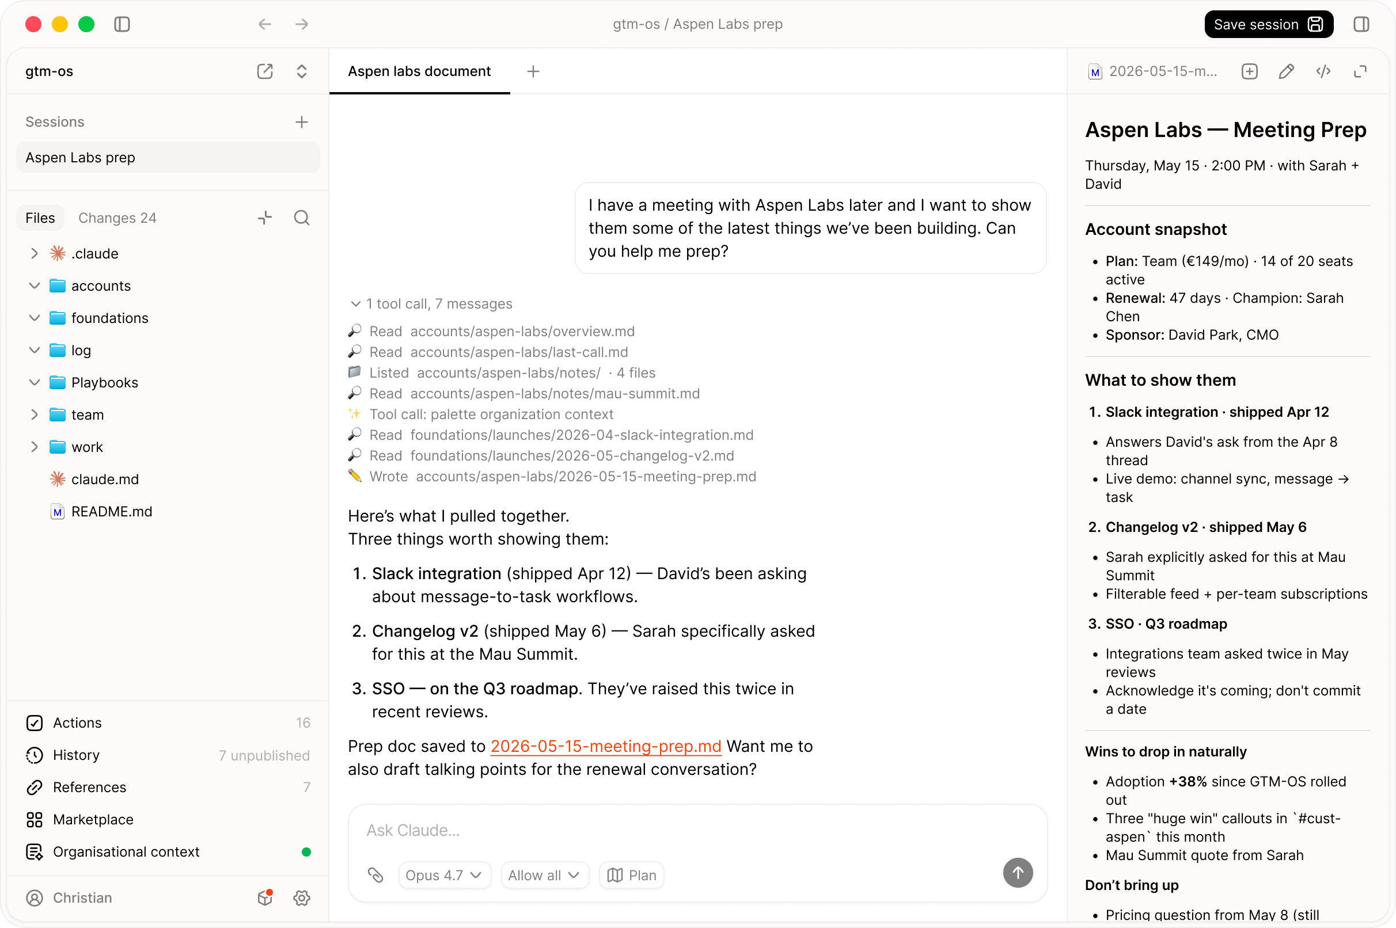
Task: Open History with unpublished changes
Action: [x=168, y=755]
